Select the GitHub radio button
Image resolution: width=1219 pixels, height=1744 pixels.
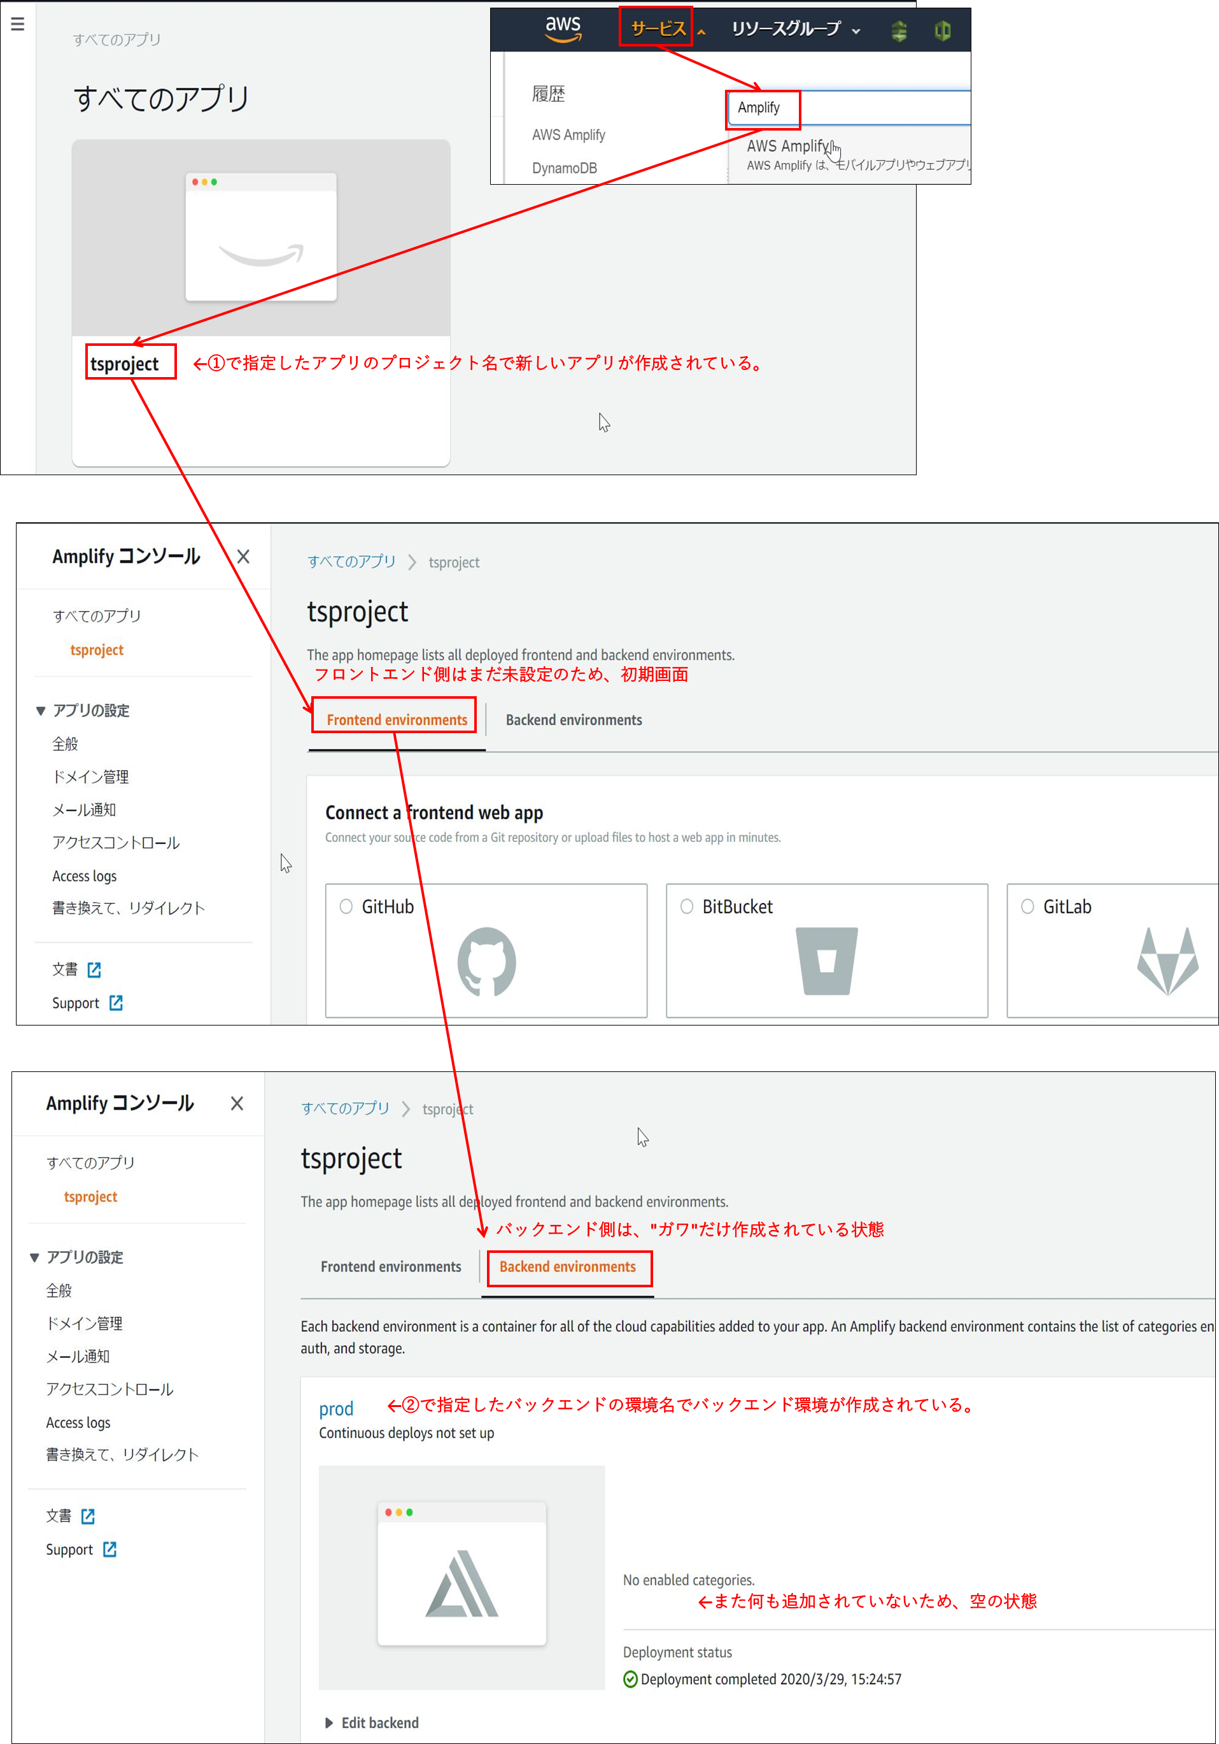346,906
